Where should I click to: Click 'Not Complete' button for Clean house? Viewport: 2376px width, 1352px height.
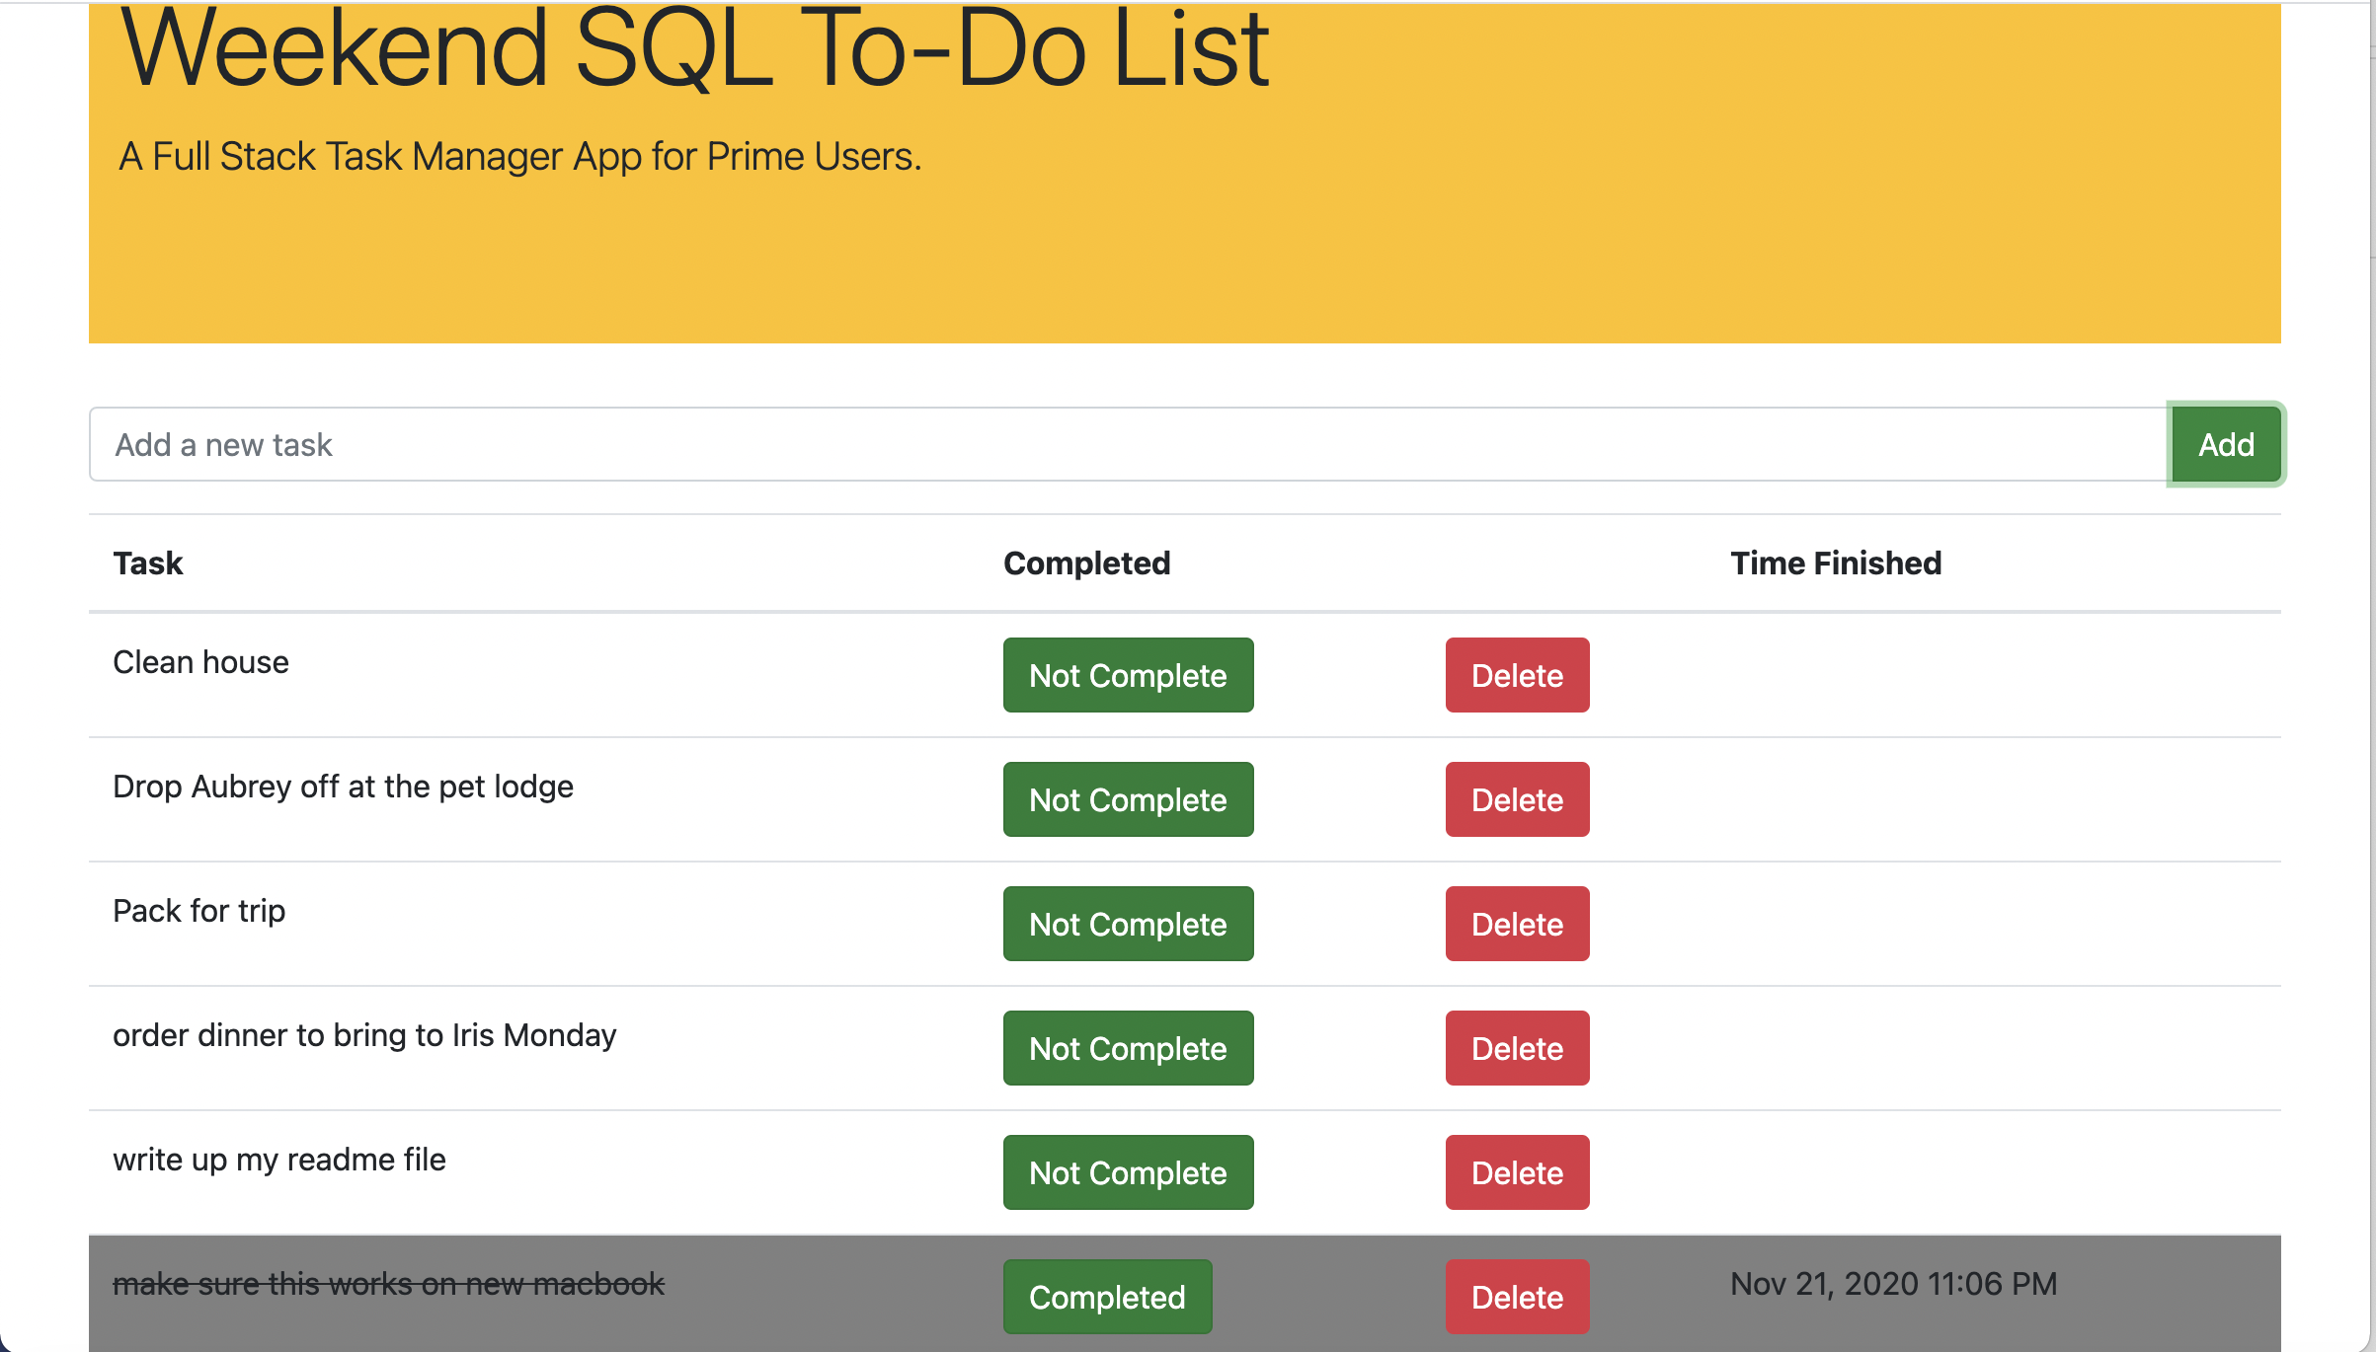(1128, 675)
